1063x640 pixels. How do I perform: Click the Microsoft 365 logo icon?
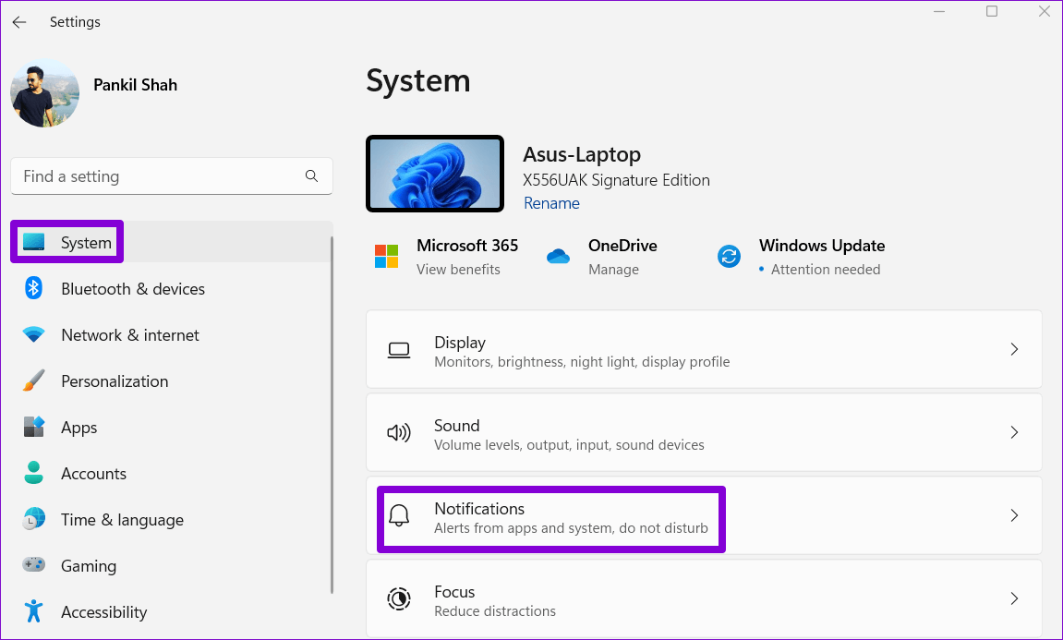[386, 256]
